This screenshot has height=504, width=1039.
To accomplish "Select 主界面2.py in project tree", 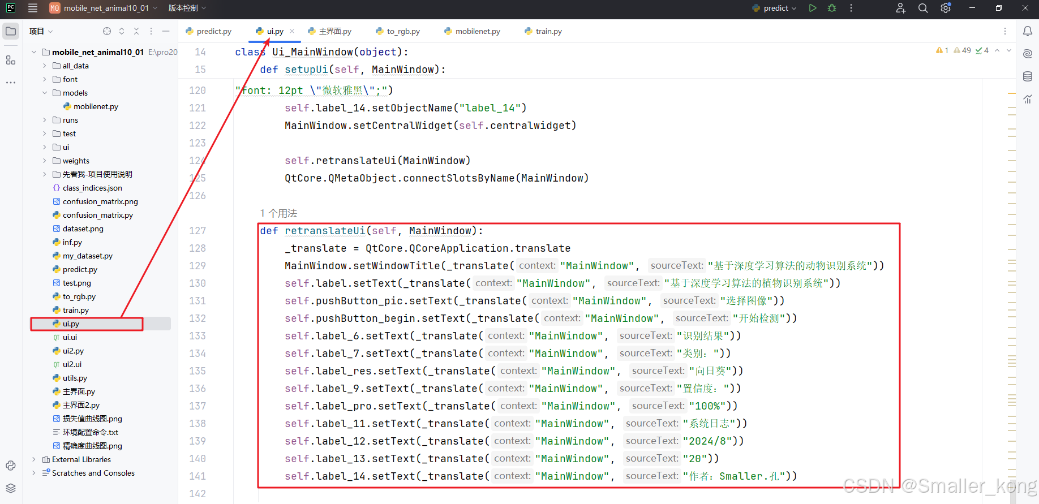I will 76,405.
